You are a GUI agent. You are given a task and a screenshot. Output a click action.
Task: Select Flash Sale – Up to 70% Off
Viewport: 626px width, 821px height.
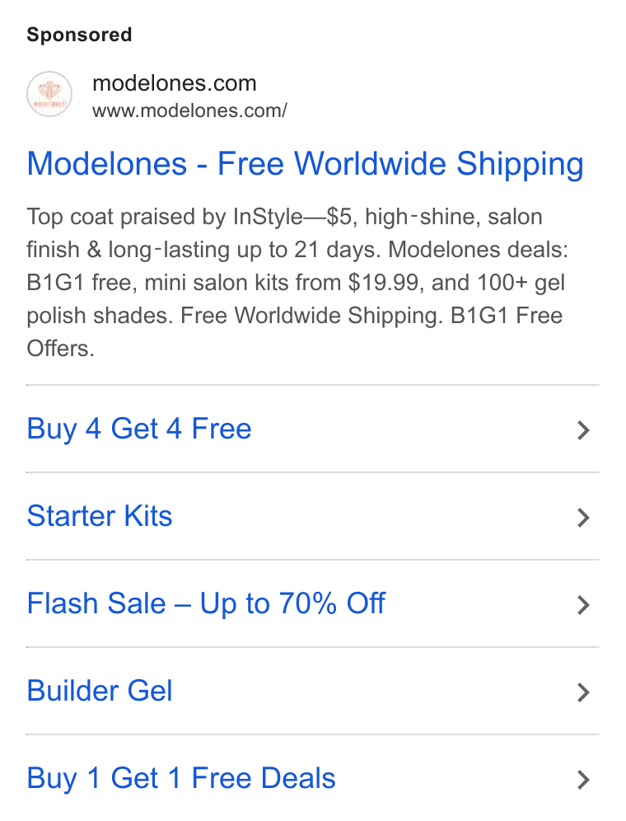tap(206, 603)
